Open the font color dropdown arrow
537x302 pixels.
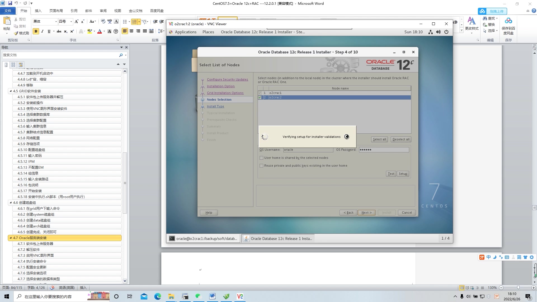pos(104,31)
